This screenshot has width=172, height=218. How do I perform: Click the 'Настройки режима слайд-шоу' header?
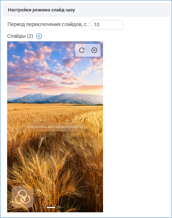pos(41,10)
